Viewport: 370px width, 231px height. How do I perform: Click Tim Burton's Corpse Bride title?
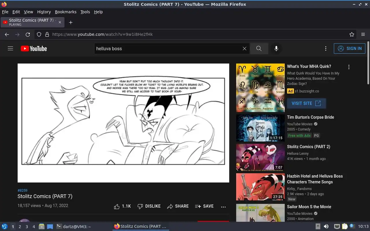point(310,117)
